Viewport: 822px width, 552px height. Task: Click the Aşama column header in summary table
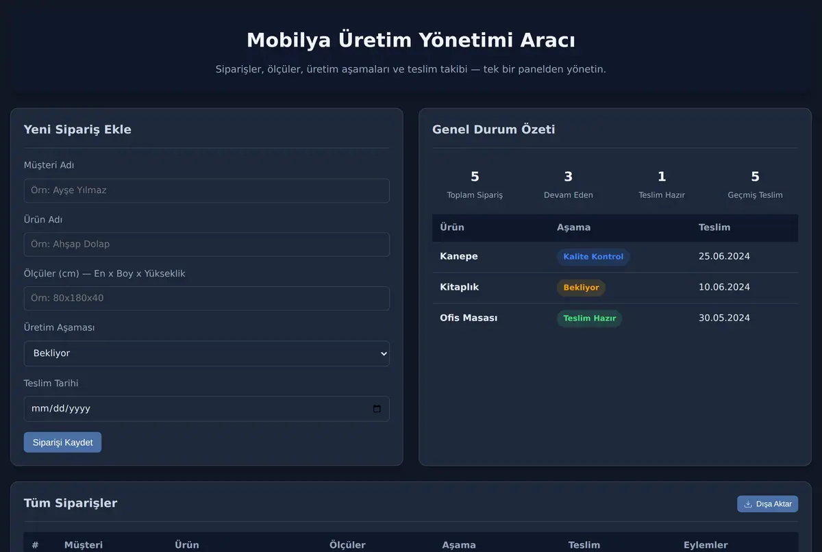(573, 227)
